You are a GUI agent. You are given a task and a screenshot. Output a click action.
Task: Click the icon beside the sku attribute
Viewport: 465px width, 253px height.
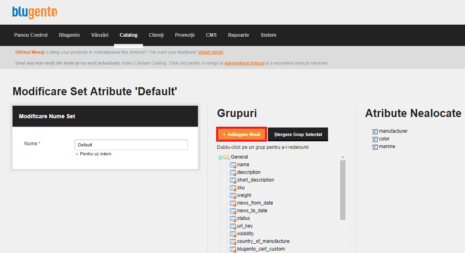click(x=233, y=188)
